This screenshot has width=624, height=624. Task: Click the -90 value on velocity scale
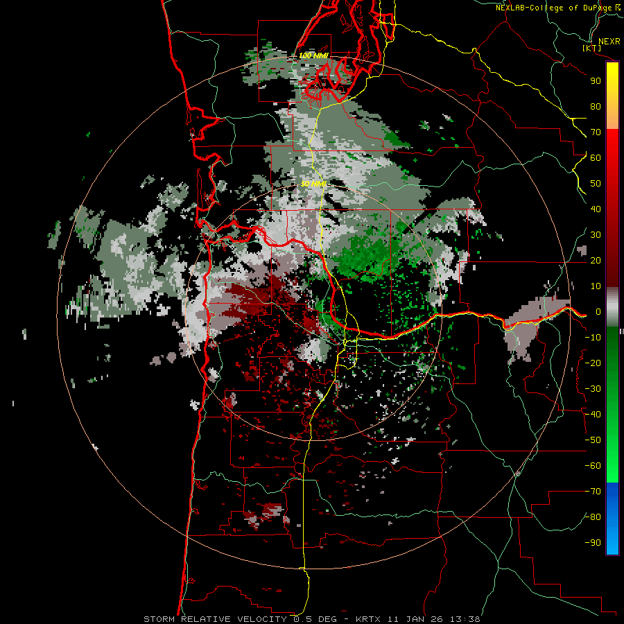[x=593, y=543]
